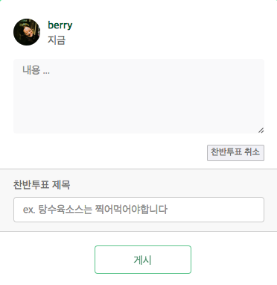Focus the 내용 content text area
The width and height of the screenshot is (277, 285).
coord(138,96)
